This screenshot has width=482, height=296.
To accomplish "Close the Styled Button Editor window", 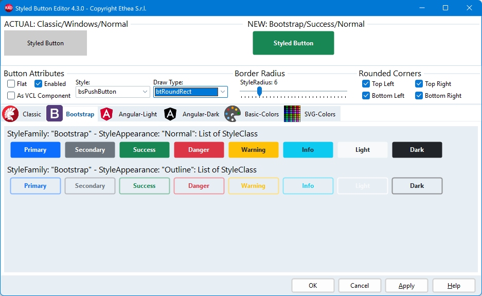I will point(469,8).
